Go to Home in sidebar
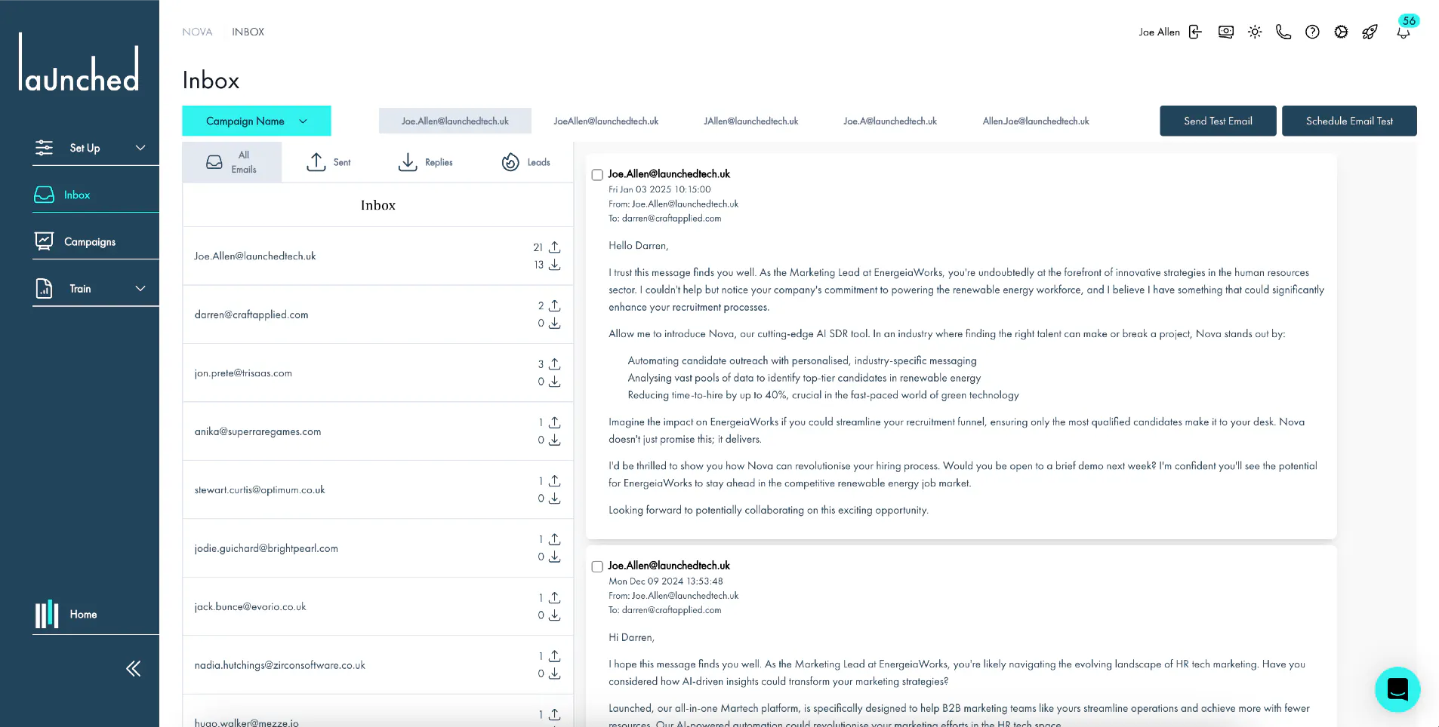 click(x=83, y=615)
